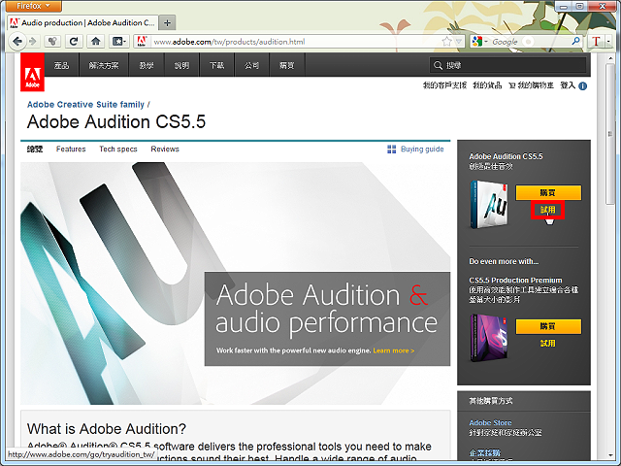The height and width of the screenshot is (466, 621).
Task: Click the Learn more link in banner
Action: point(393,350)
